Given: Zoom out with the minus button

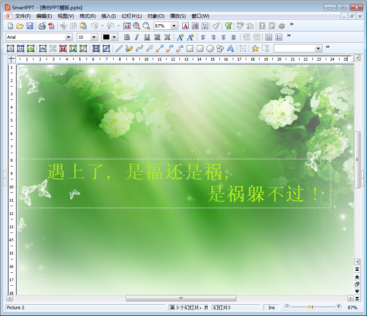Looking at the screenshot, I should pos(287,307).
